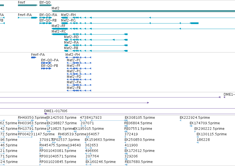Click the EK222924.5prime EST label
The height and width of the screenshot is (166, 235).
coord(195,118)
